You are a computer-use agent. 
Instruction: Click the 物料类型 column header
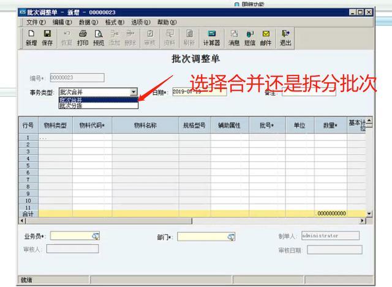pos(56,125)
